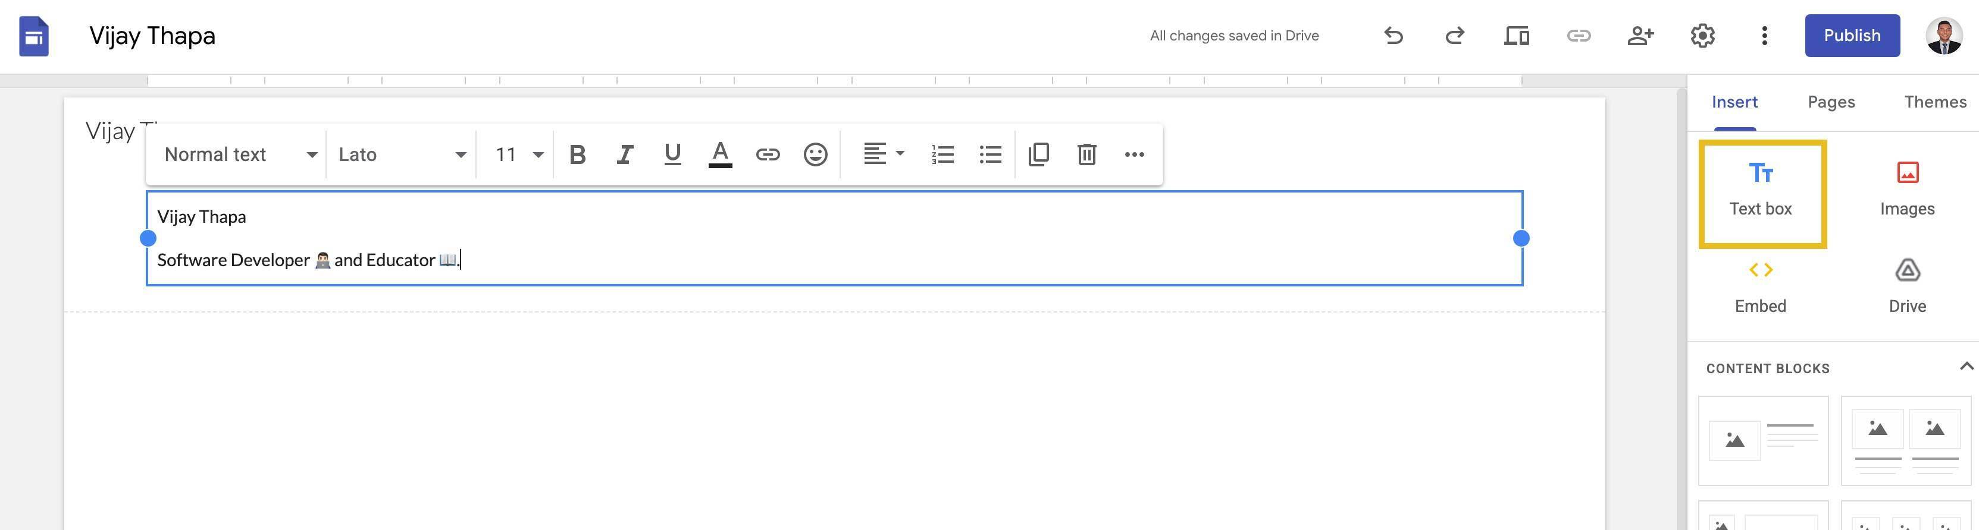1979x530 pixels.
Task: Open the Normal text style dropdown
Action: [240, 155]
